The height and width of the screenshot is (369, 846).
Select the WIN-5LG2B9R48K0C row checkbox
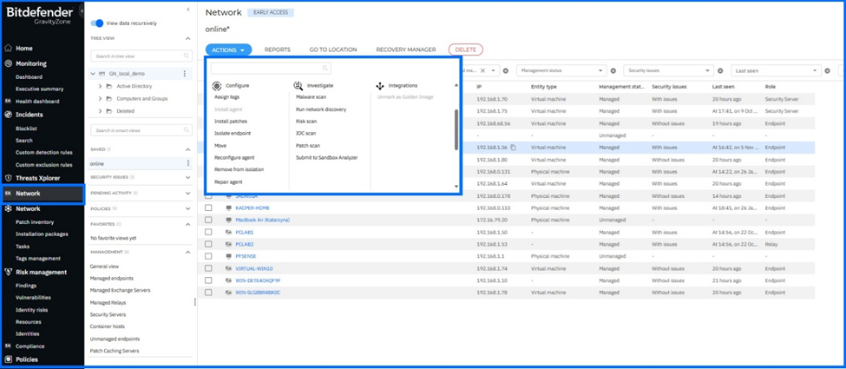(x=208, y=293)
